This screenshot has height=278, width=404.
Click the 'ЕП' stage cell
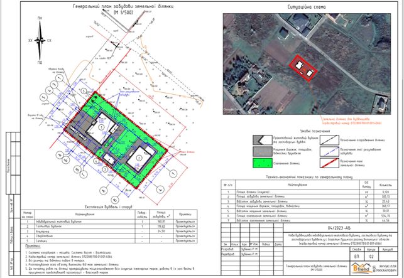[357, 257]
